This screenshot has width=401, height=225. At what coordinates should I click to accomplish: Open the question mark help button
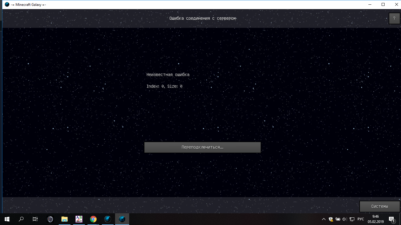(394, 18)
